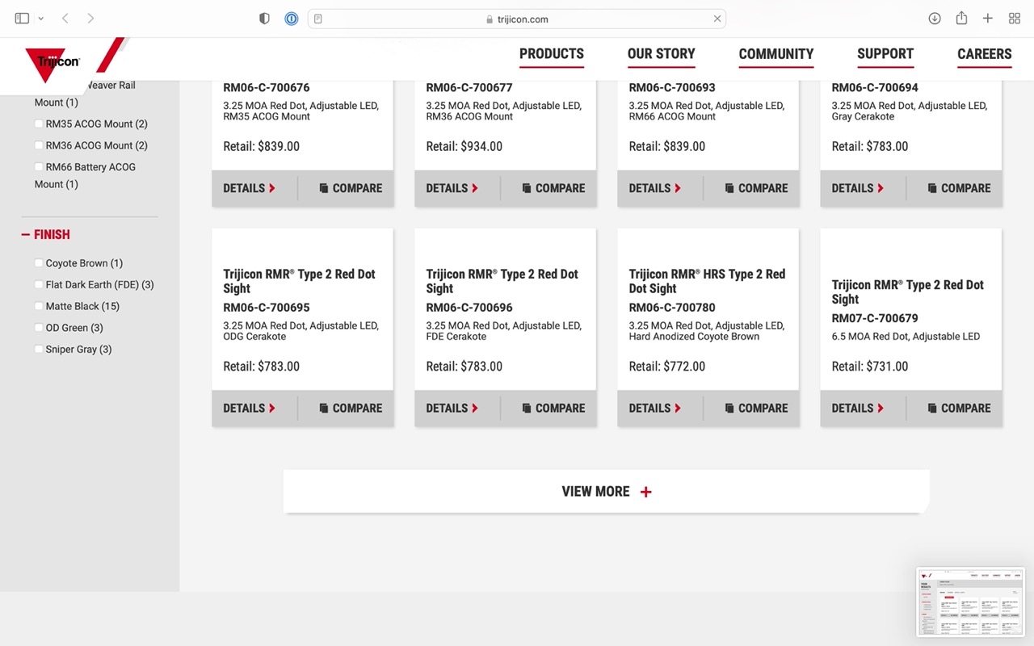Check the Sniper Gray finish filter
Viewport: 1034px width, 646px height.
pos(39,350)
